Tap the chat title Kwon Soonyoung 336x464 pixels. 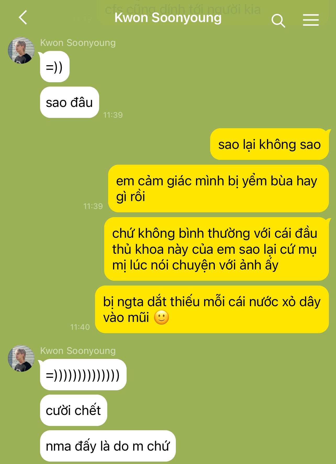point(168,18)
